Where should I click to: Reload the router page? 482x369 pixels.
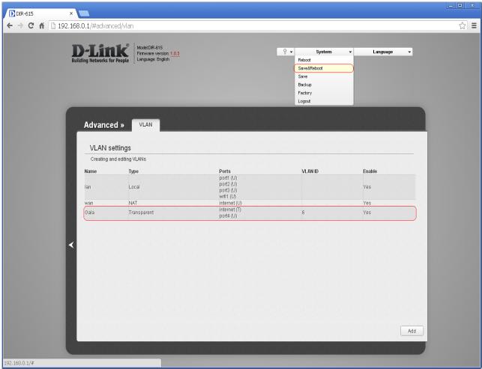34,27
